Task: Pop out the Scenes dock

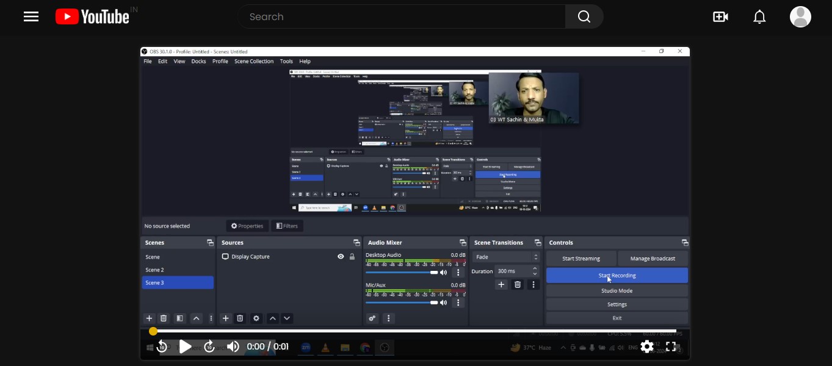Action: [x=210, y=243]
